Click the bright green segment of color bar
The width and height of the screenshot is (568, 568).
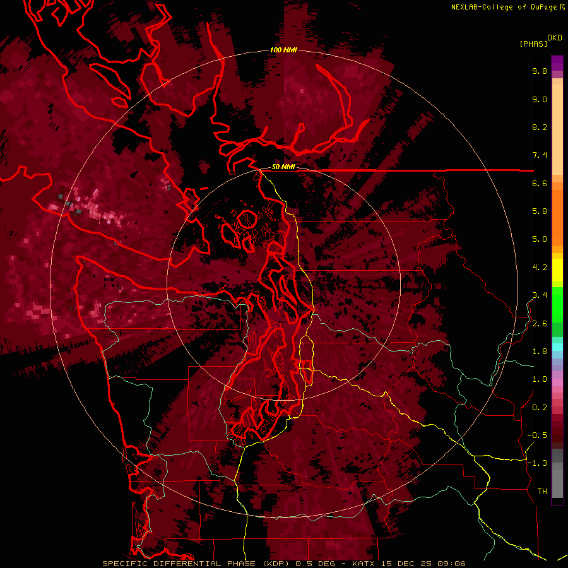click(557, 304)
